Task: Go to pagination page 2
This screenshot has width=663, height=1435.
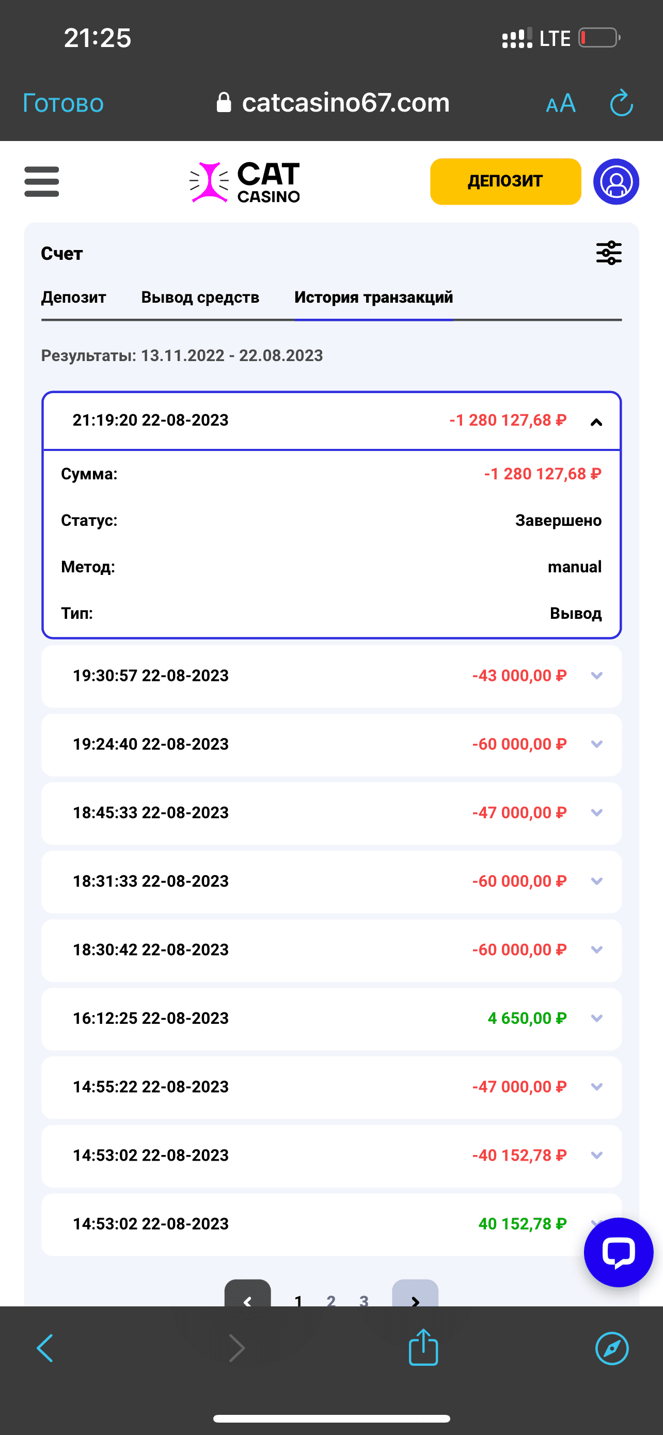Action: click(x=331, y=1300)
